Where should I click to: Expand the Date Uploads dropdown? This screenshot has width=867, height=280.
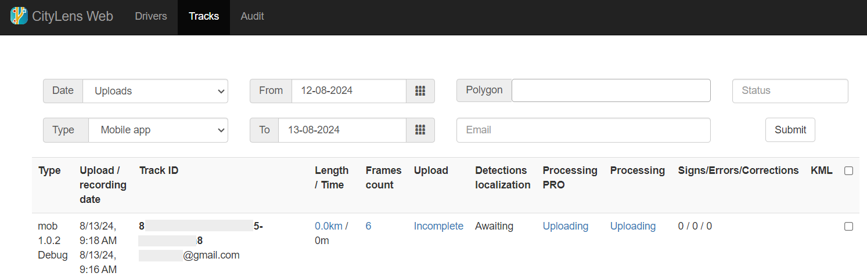click(x=155, y=91)
